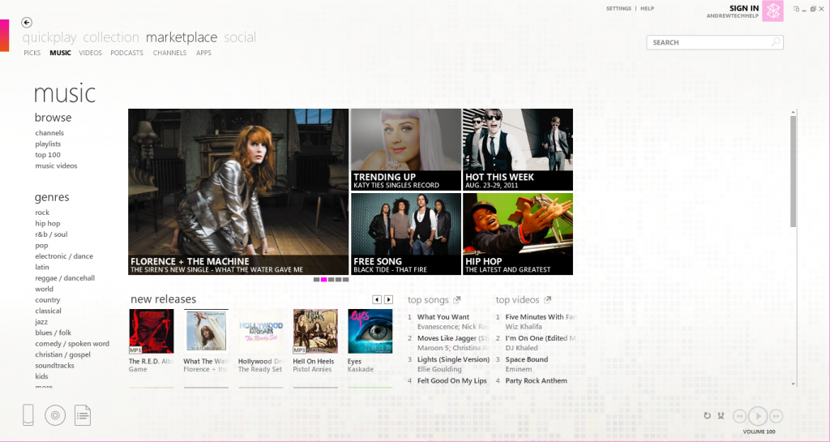Click the search magnifier icon

click(x=776, y=42)
